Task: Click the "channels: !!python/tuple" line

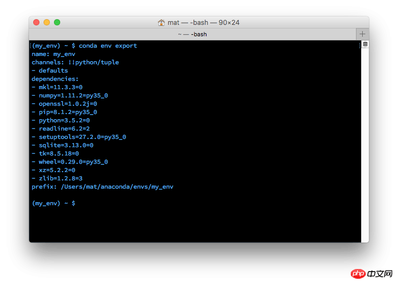Action: coord(75,62)
